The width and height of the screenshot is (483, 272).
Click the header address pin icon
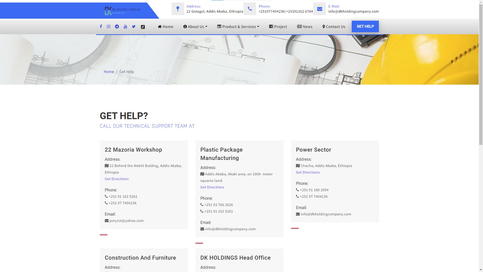[x=178, y=9]
